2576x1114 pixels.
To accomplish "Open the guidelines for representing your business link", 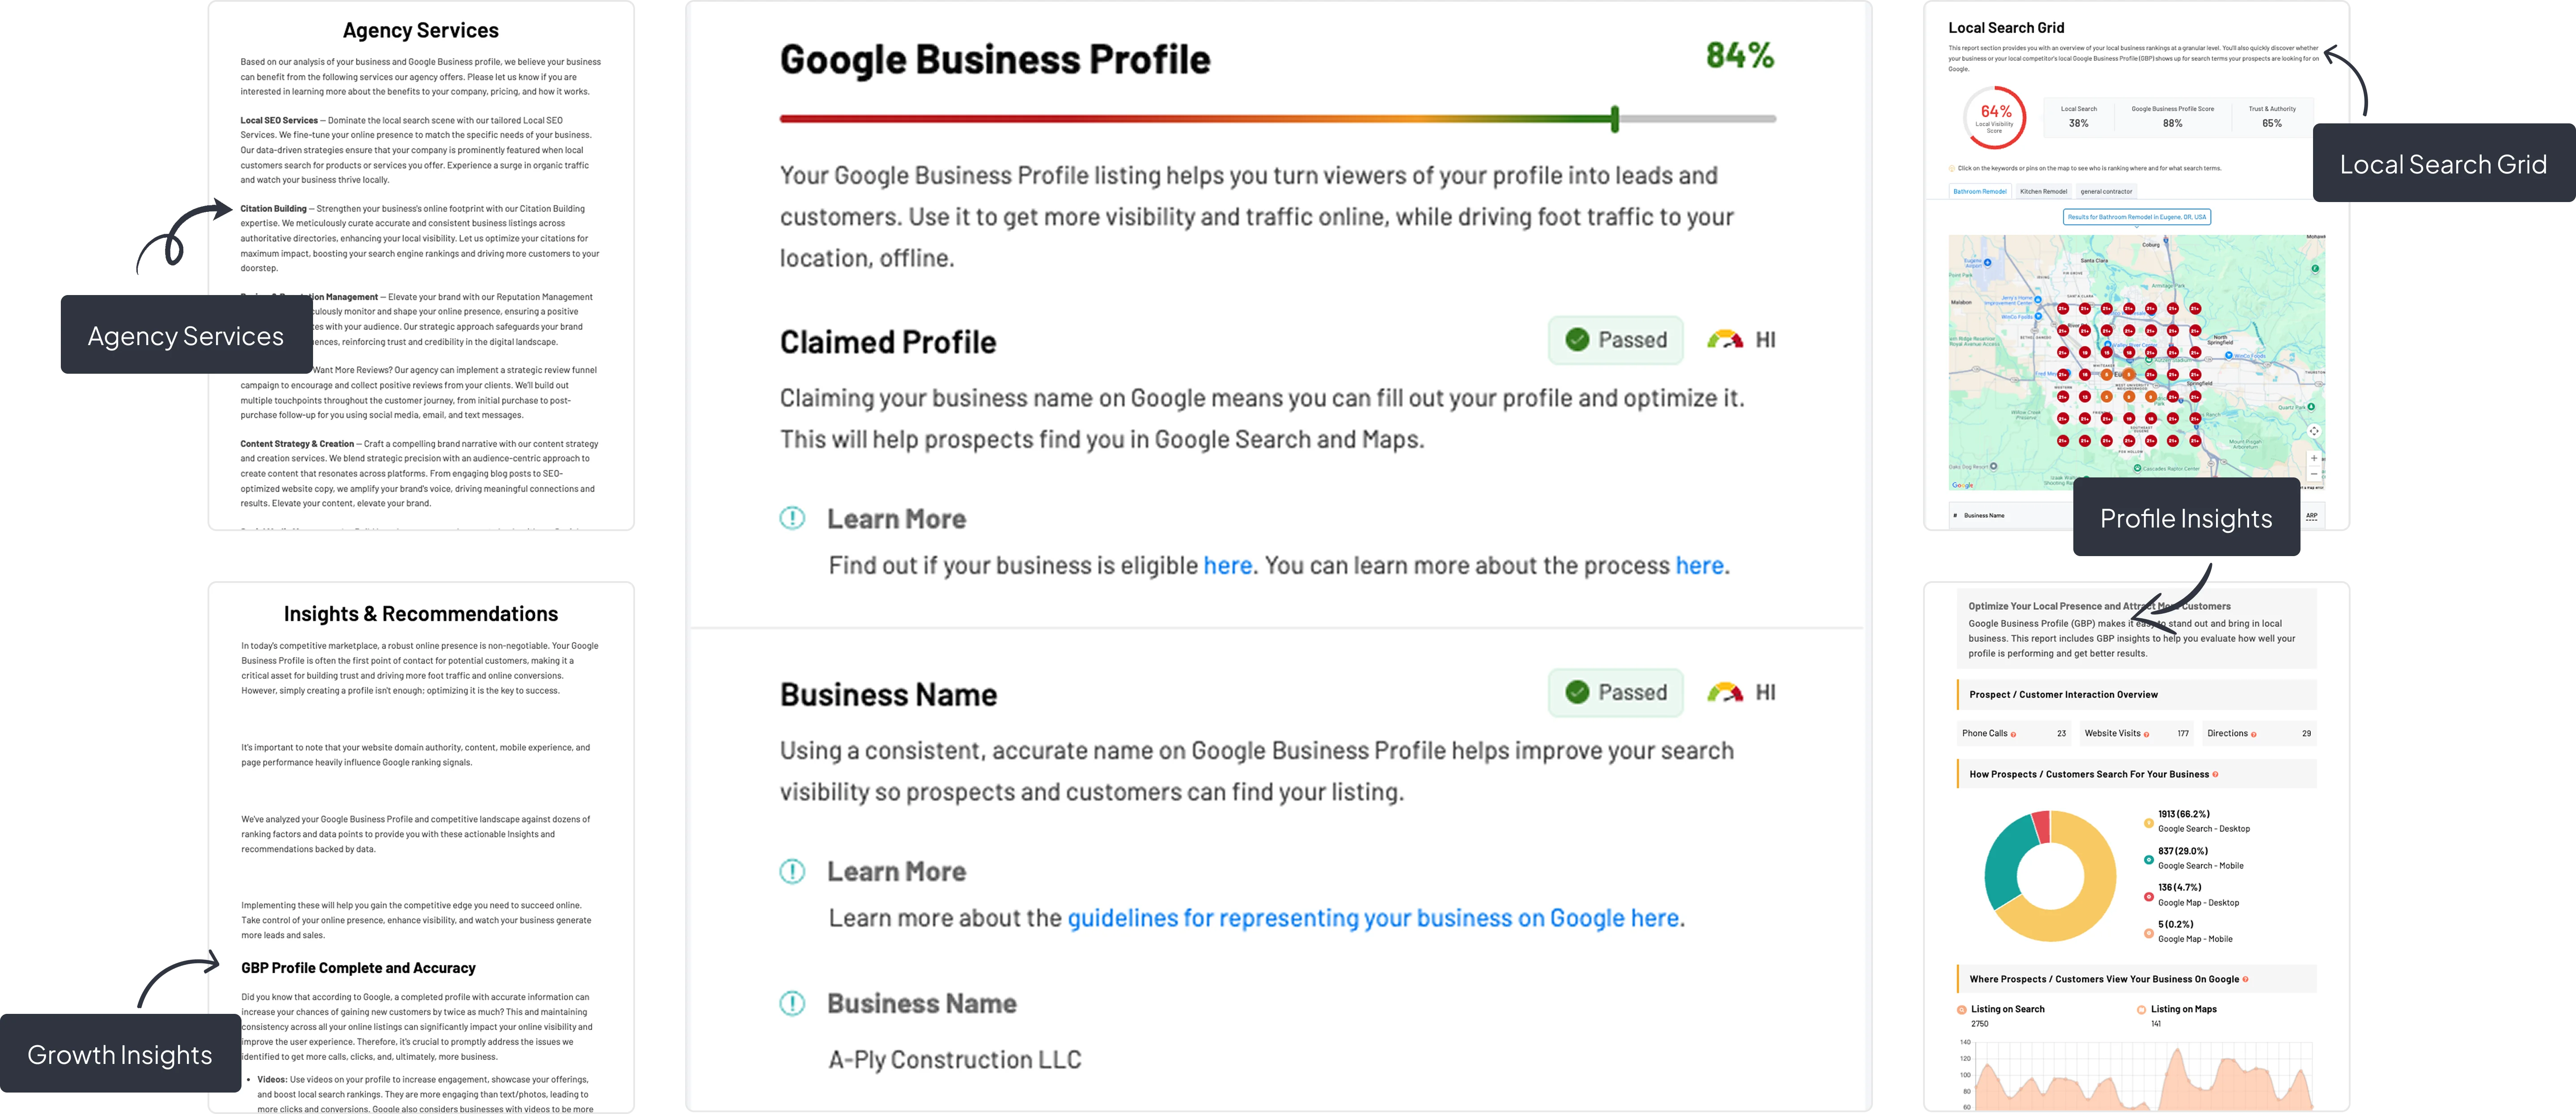I will pyautogui.click(x=1373, y=918).
